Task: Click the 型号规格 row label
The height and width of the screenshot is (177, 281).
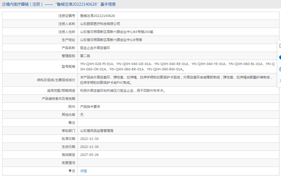Action: click(68, 67)
